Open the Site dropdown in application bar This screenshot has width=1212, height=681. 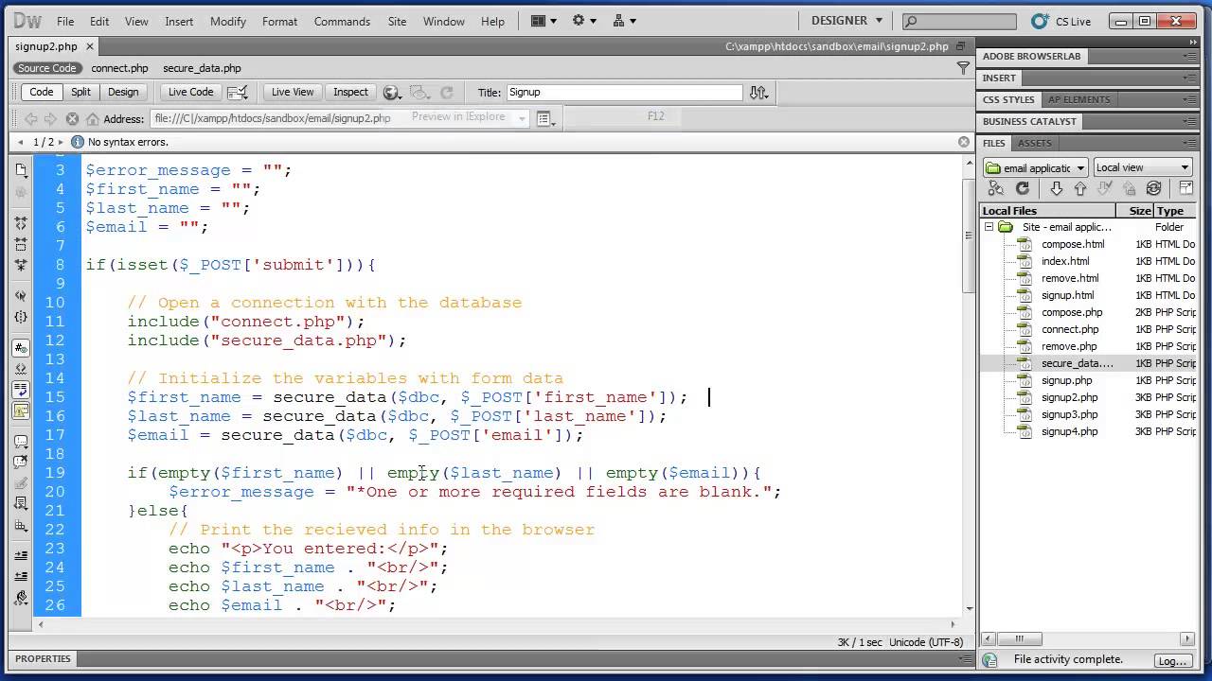(625, 21)
